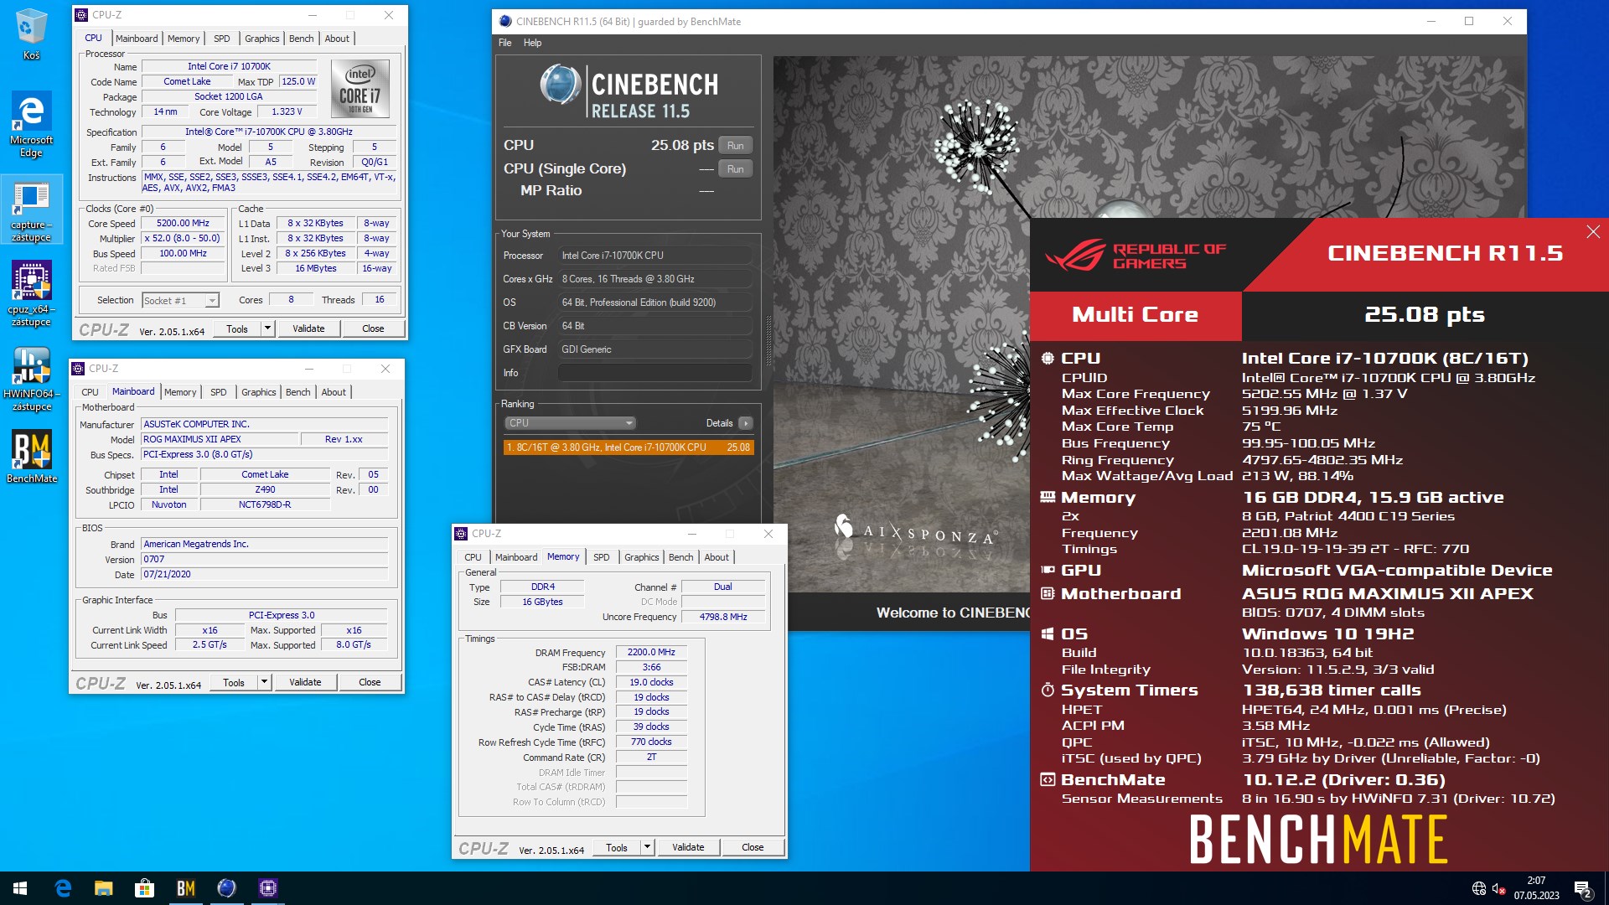Click Close button in CPU-Z Mainboard window

[370, 683]
